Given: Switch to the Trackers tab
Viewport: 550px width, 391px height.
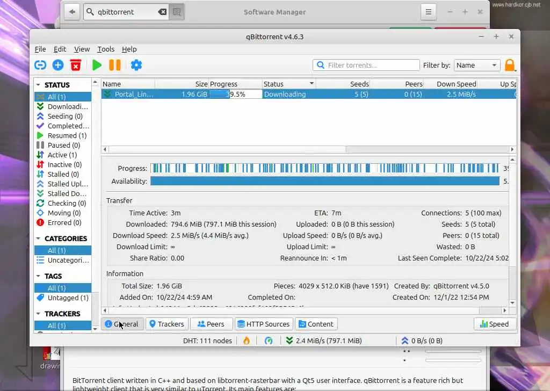Looking at the screenshot, I should coord(167,324).
